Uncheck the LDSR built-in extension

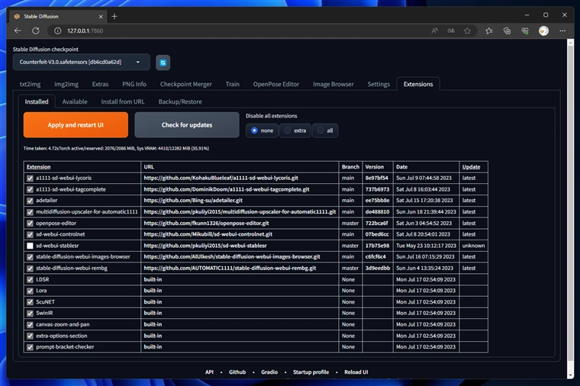(x=30, y=280)
